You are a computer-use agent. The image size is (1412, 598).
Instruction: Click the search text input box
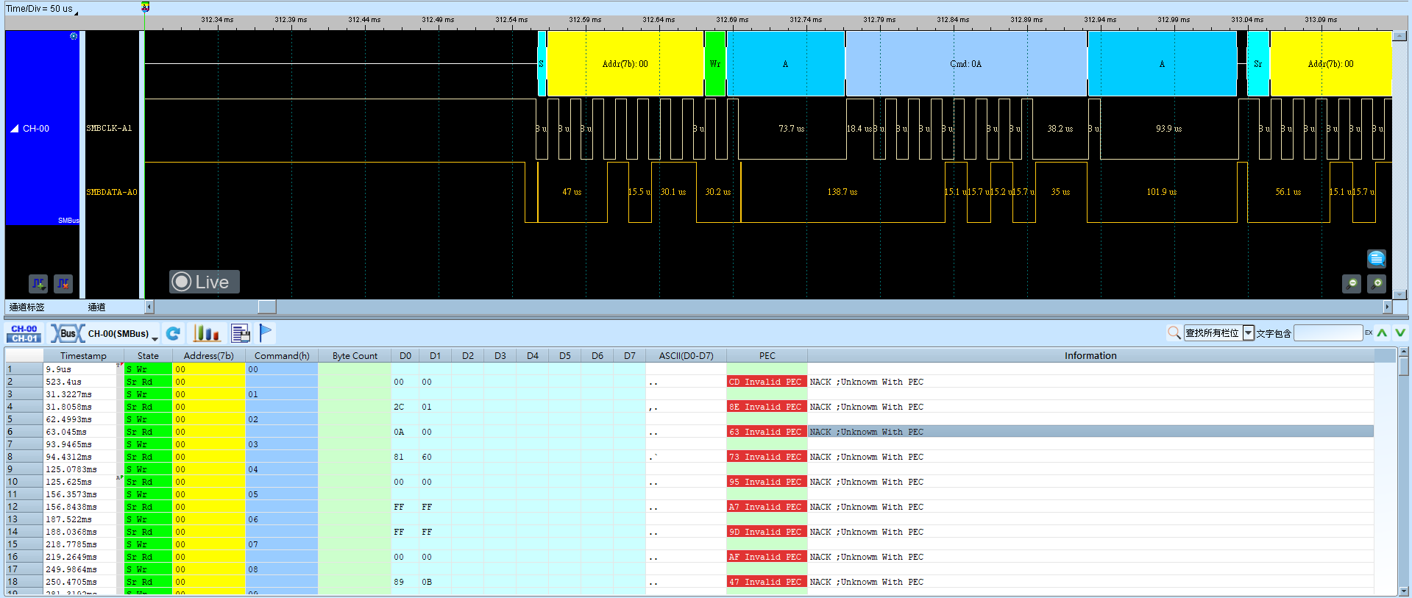coord(1328,333)
